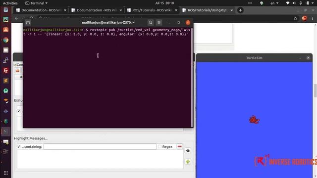Image resolution: width=317 pixels, height=178 pixels.
Task: Click the 'TurtleSim' window title
Action: 254,58
